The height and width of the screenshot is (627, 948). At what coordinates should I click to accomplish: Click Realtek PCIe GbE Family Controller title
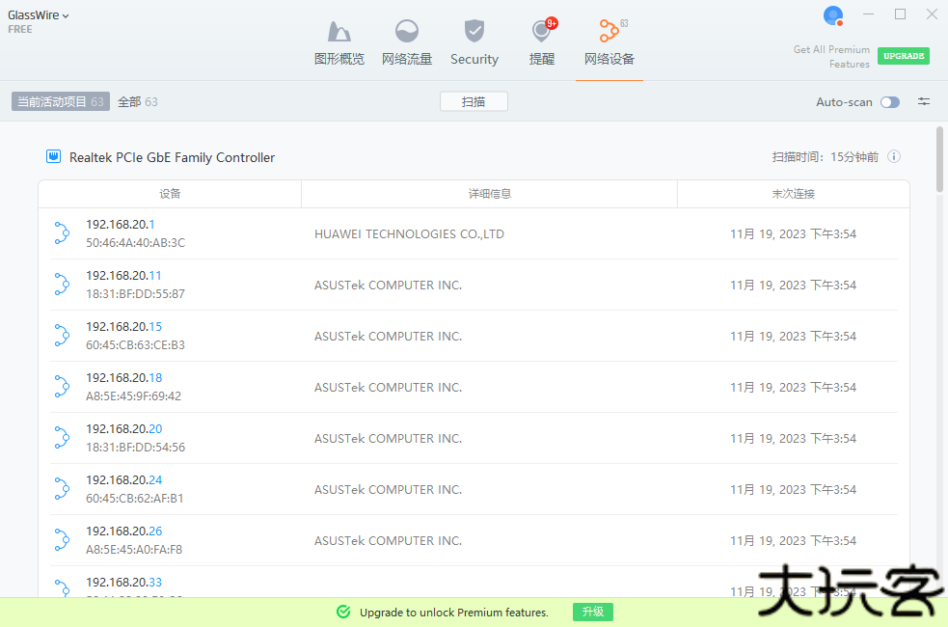point(173,157)
